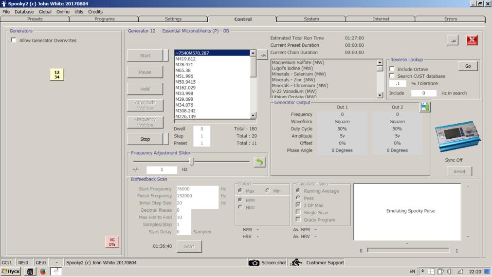Select the Peak radio option
Viewport: 492px width, 277px height.
[x=298, y=198]
